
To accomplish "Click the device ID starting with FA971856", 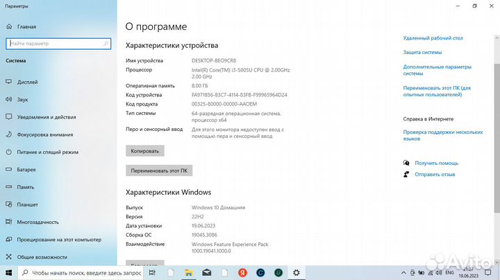I will point(240,95).
